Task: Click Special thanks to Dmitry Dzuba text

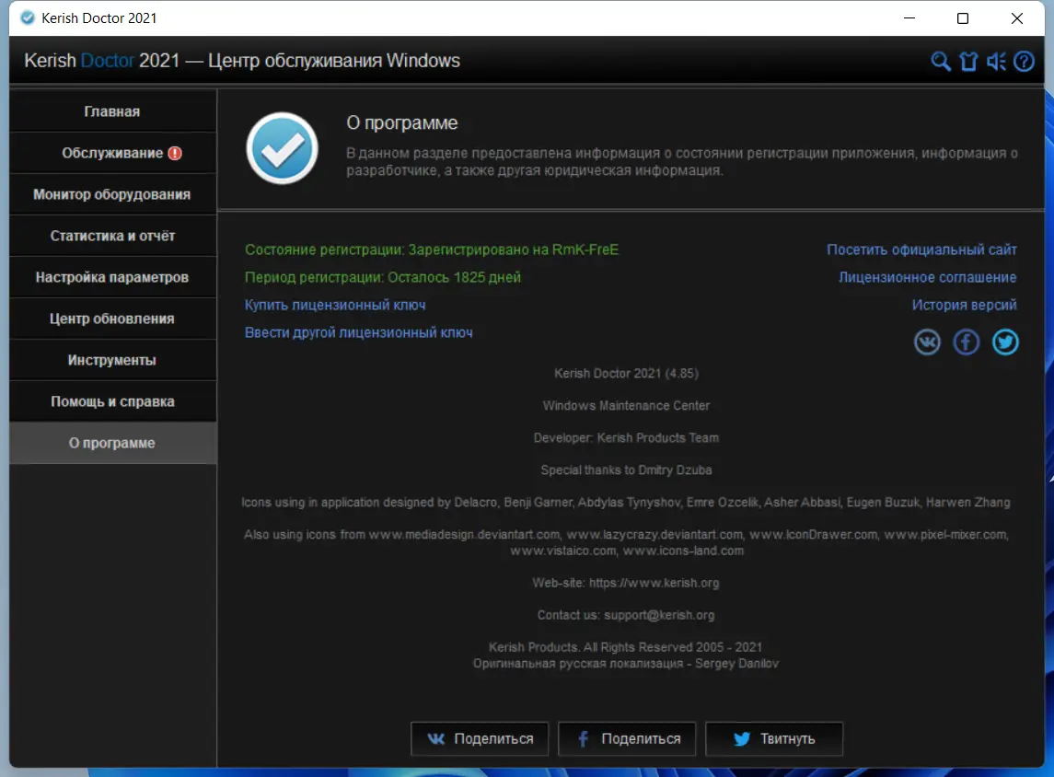Action: [626, 470]
